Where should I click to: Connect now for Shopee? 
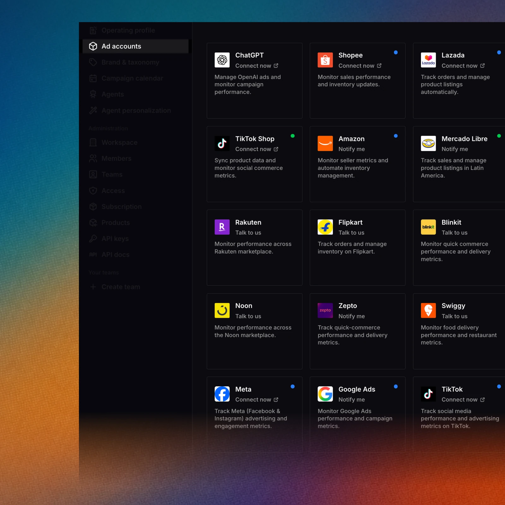tap(360, 66)
